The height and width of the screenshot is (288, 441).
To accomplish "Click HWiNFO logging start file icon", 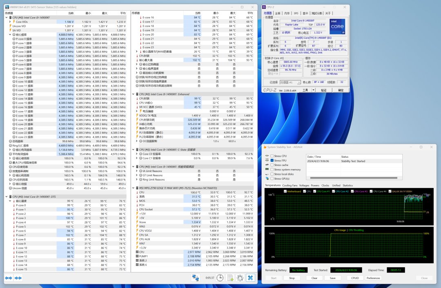I will 230,278.
